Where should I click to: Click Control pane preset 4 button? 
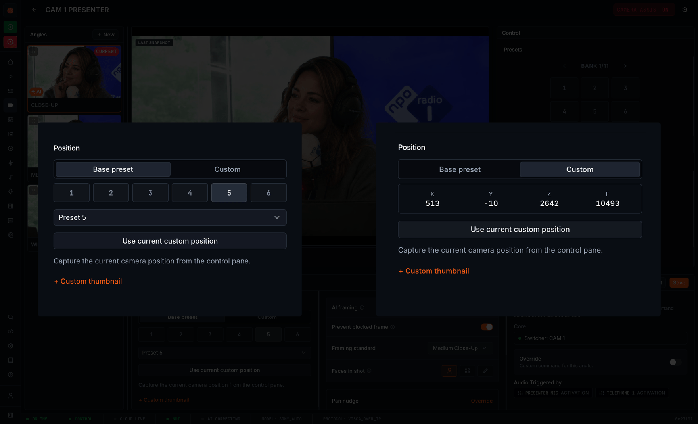click(x=564, y=111)
